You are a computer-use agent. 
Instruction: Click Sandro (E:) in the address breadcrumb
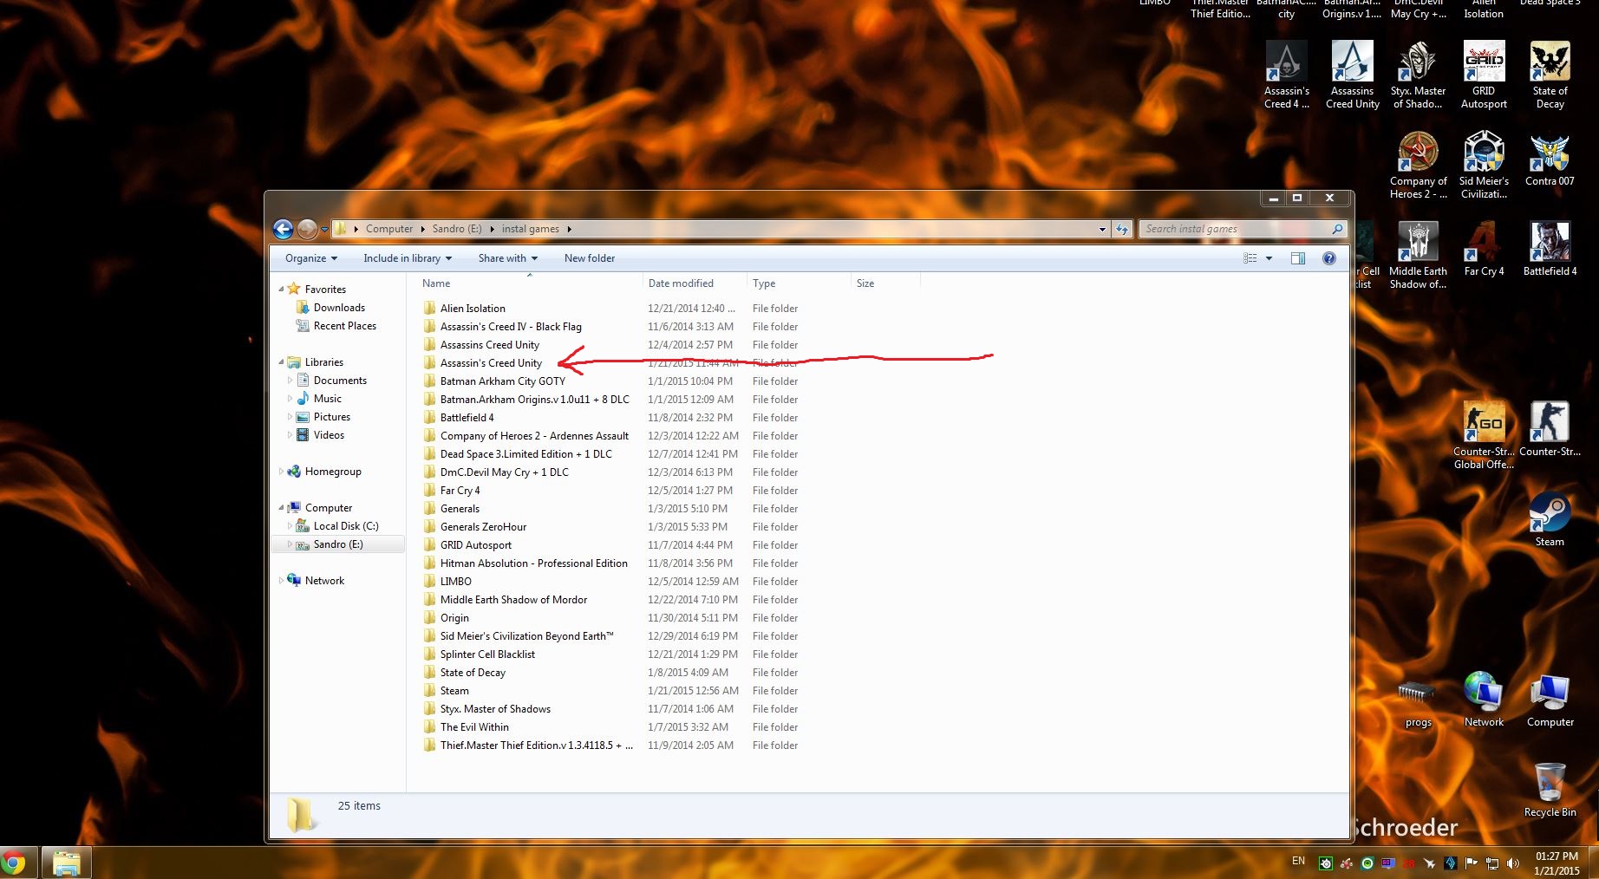pyautogui.click(x=457, y=229)
